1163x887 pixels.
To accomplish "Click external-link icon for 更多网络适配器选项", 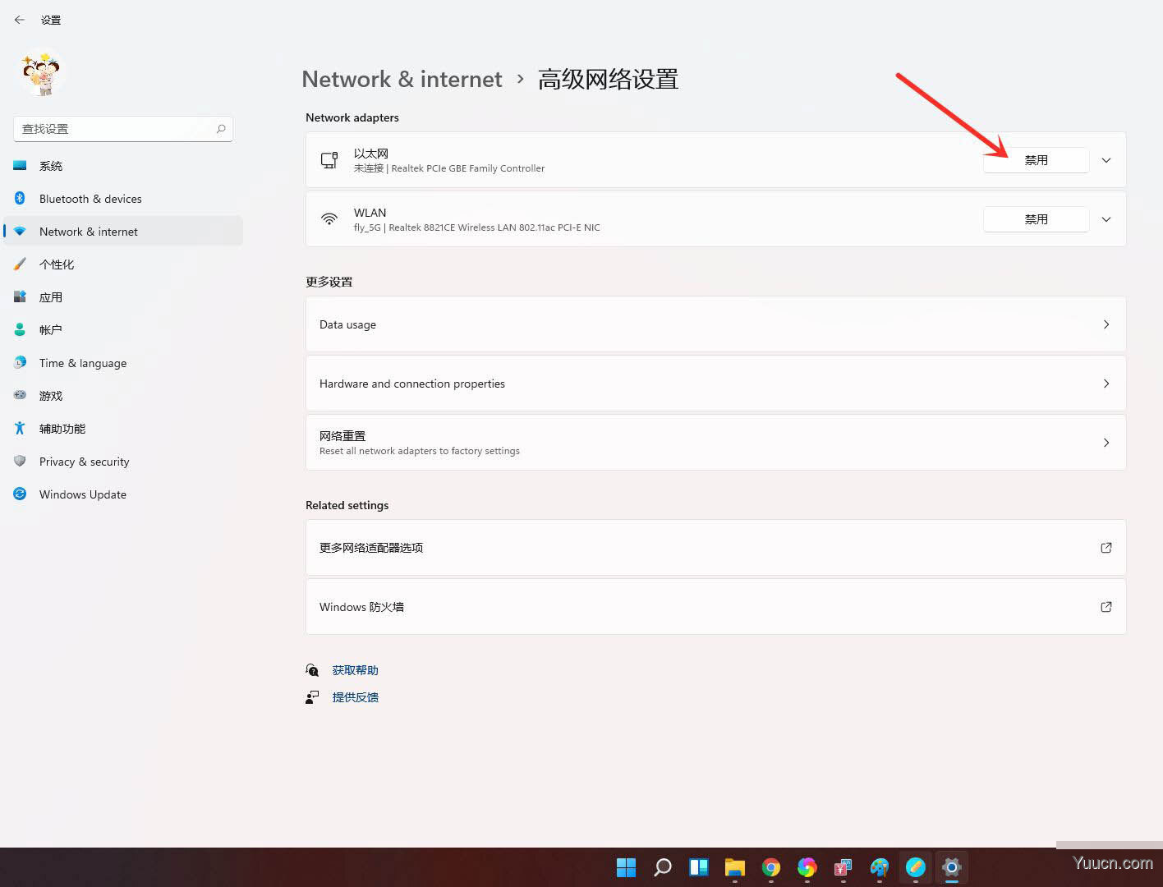I will click(x=1106, y=548).
